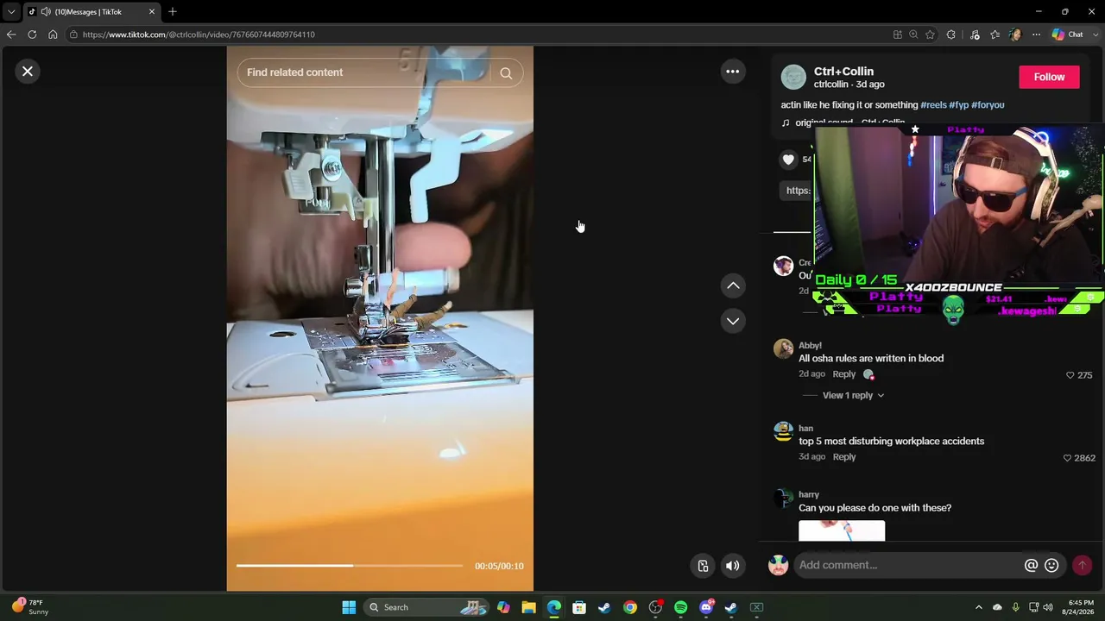Insert a mention with the @ icon
The image size is (1105, 621).
1031,566
